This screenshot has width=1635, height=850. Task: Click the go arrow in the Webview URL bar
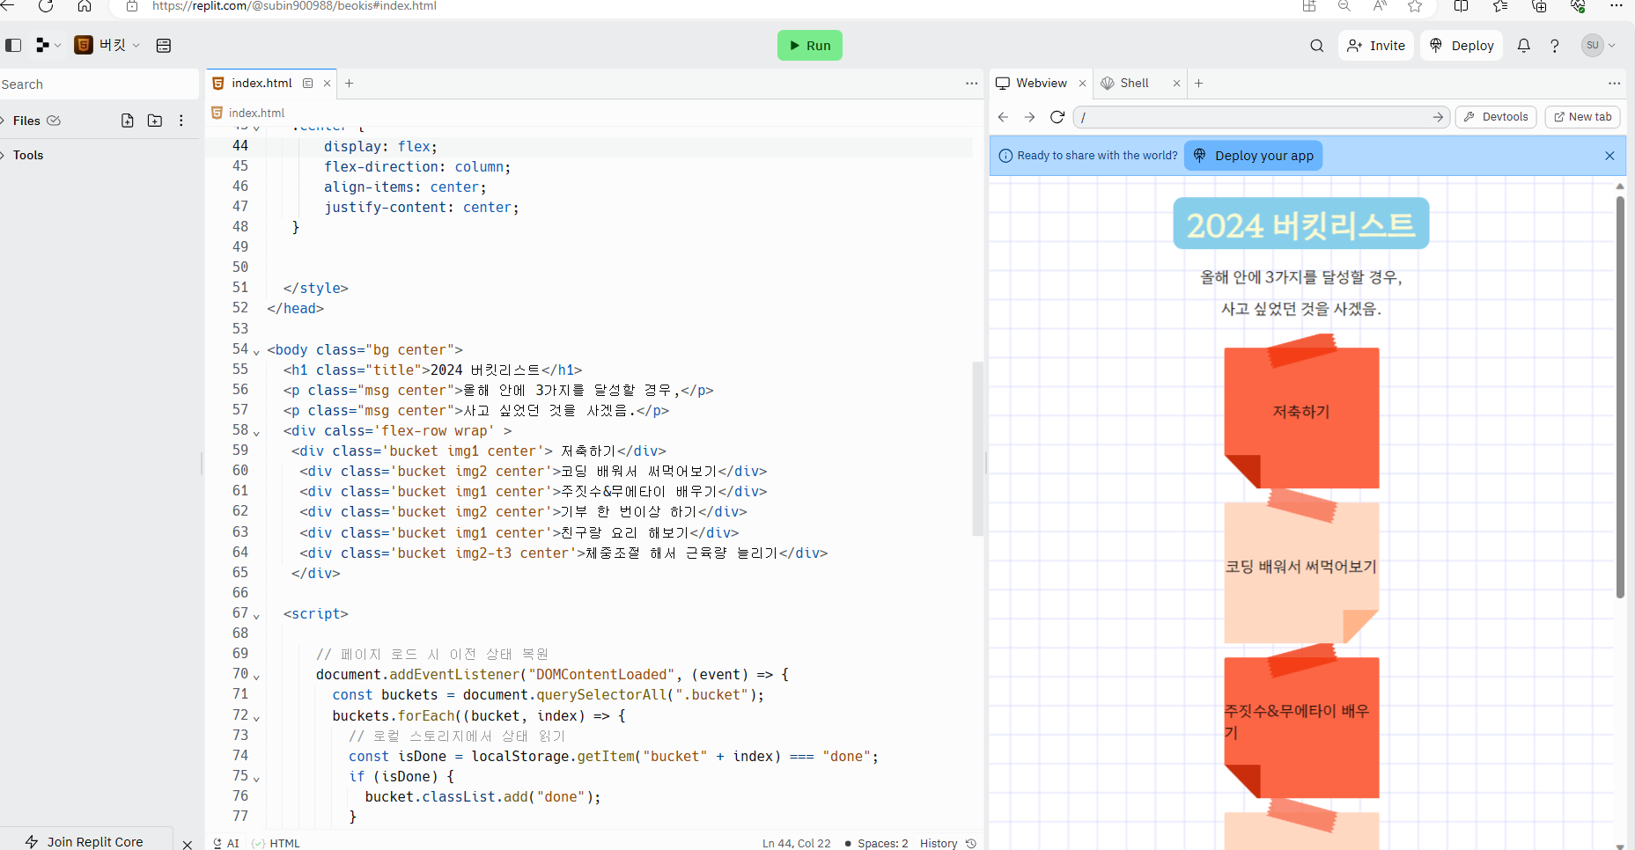(1438, 117)
